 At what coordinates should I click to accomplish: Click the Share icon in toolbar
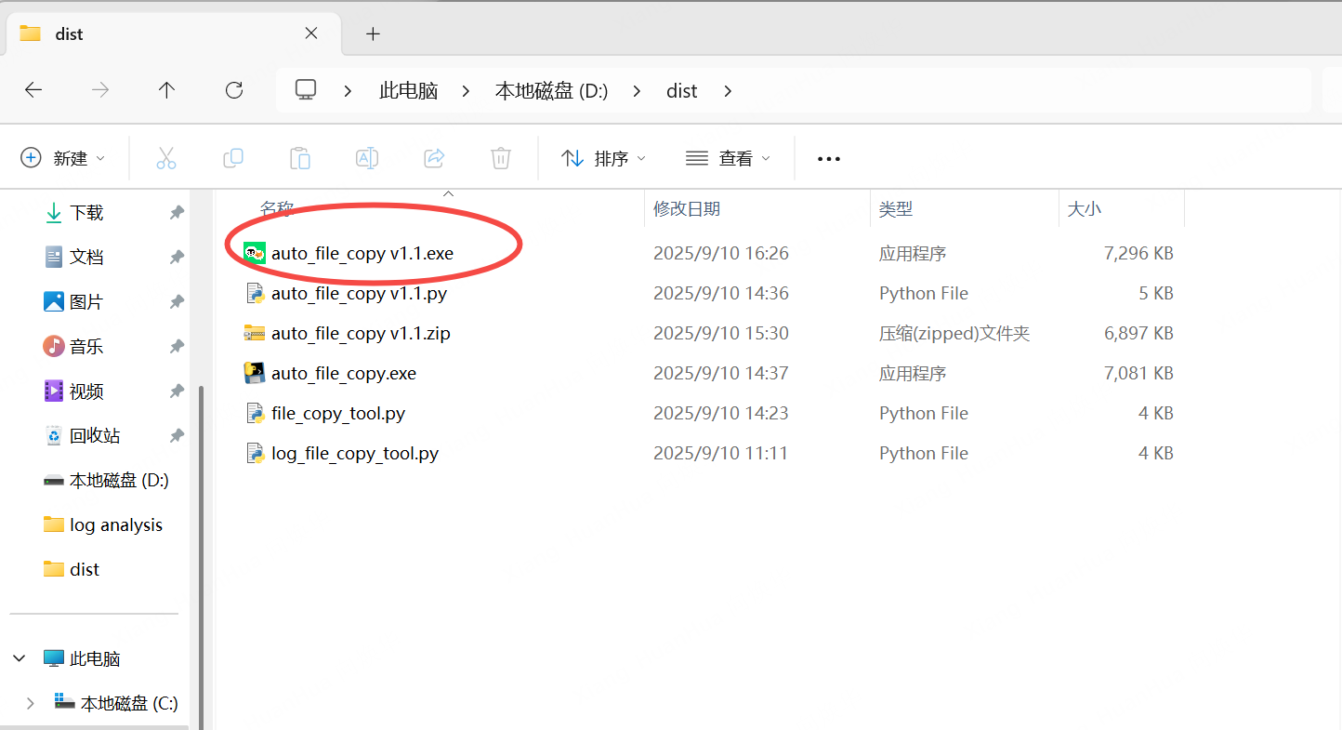(434, 158)
